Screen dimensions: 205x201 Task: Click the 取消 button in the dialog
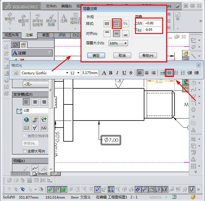[x=122, y=55]
